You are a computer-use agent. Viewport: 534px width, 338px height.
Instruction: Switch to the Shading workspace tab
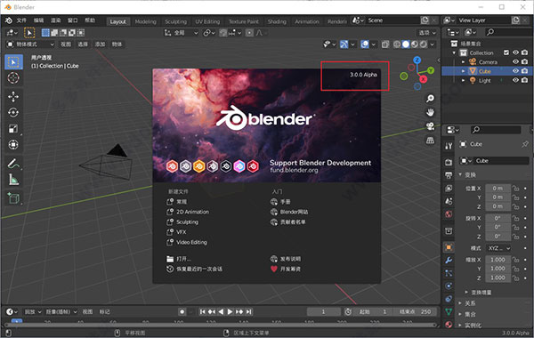click(x=277, y=21)
